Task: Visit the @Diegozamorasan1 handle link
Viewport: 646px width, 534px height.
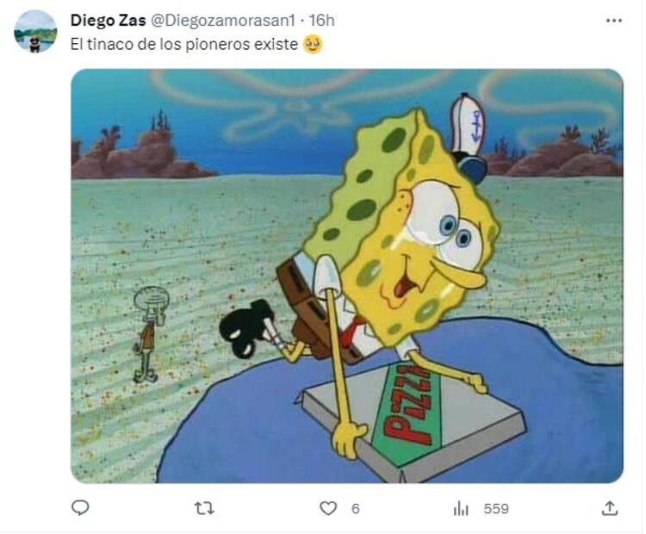Action: click(223, 20)
